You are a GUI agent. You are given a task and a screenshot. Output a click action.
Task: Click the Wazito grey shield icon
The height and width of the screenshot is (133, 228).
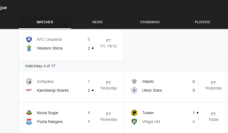[x=134, y=81]
